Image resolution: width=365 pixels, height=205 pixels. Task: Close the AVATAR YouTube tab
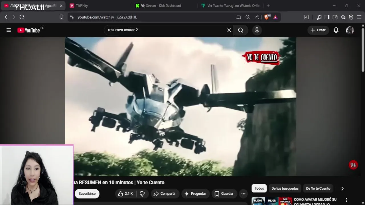[x=61, y=6]
